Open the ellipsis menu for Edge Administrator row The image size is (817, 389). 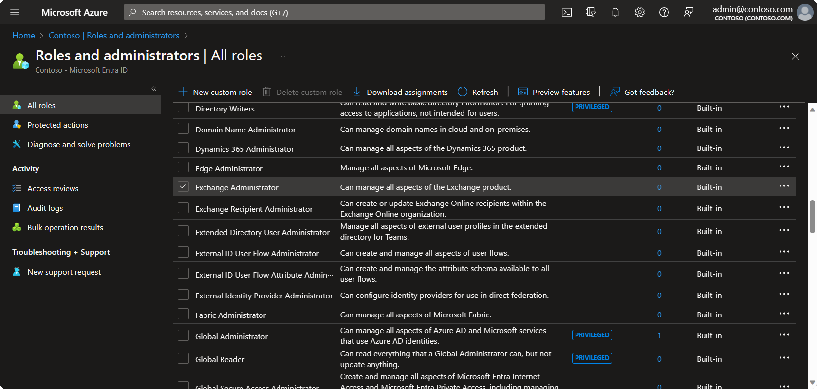(784, 167)
